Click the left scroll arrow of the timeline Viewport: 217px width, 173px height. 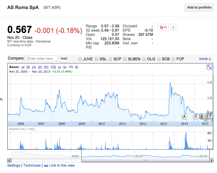[9, 161]
